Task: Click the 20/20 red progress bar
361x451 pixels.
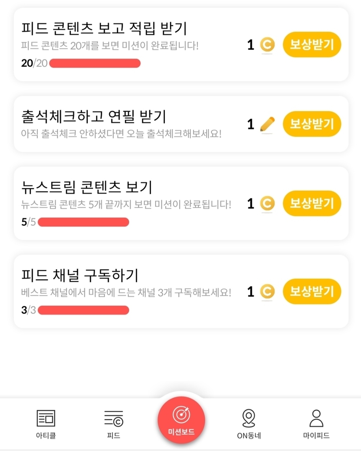Action: pos(95,63)
